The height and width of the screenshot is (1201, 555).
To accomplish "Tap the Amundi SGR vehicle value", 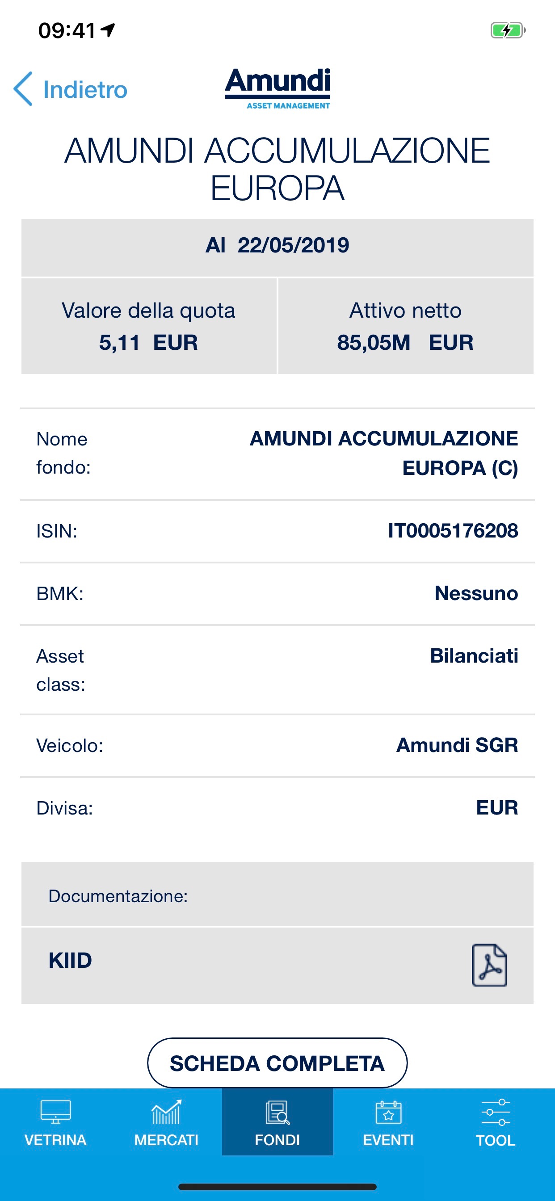I will [x=457, y=745].
